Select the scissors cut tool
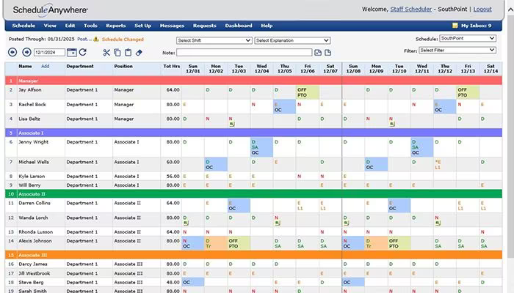 point(106,52)
